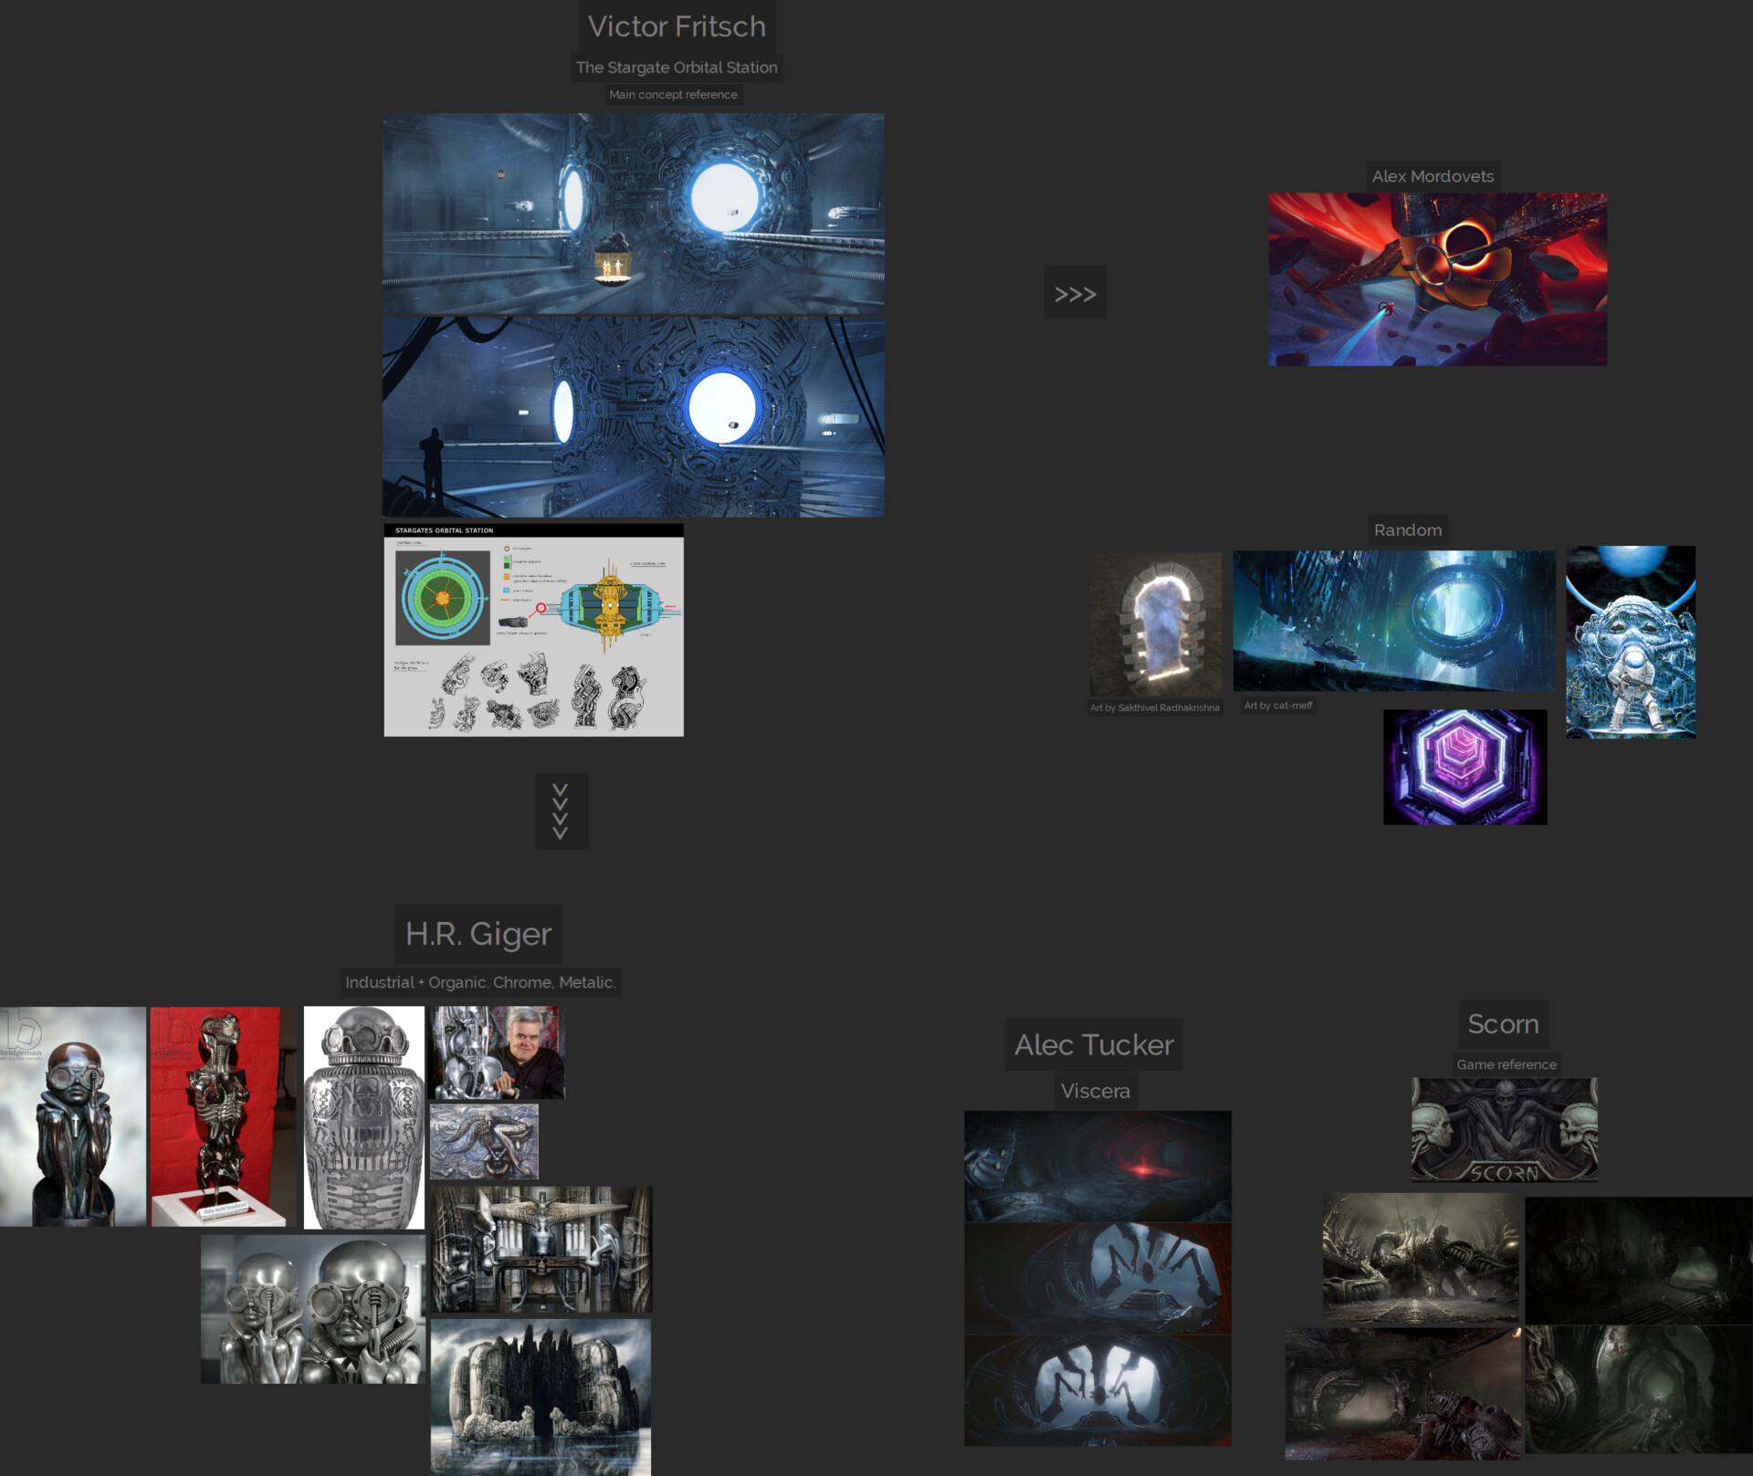Click the Main concept reference note
Viewport: 1753px width, 1476px height.
tap(674, 95)
